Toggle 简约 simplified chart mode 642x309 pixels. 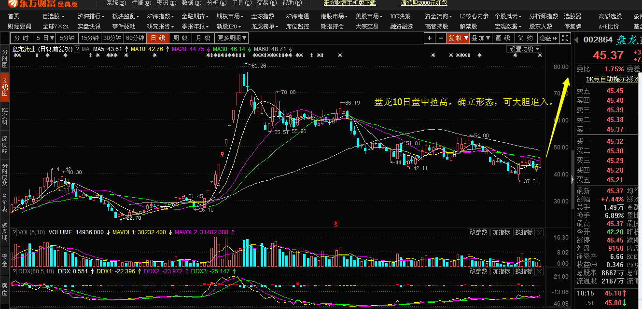(525, 38)
